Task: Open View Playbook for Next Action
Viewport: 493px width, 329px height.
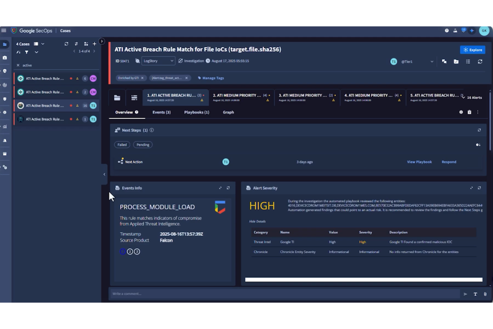Action: click(419, 162)
